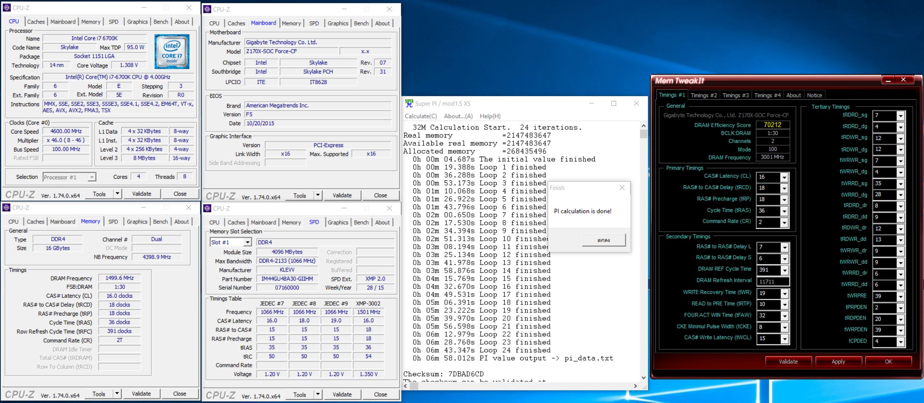The width and height of the screenshot is (924, 403).
Task: Open the Notice tab in Mem TweakIt
Action: tap(814, 95)
